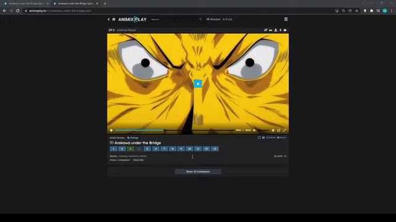
Task: Bookmark this page with star icon
Action: (x=357, y=11)
